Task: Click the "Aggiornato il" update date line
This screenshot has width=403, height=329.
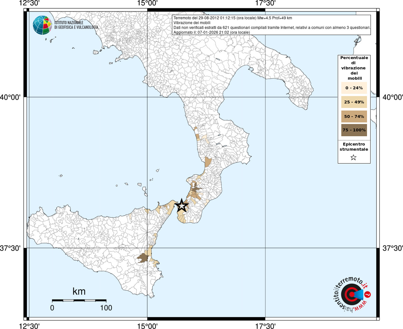Action: pos(211,32)
